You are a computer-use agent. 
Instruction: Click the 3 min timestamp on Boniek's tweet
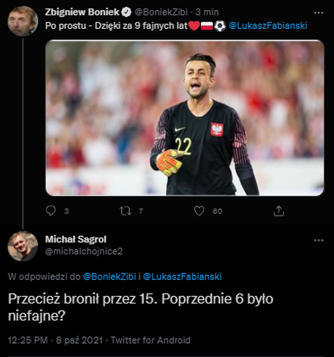(207, 12)
